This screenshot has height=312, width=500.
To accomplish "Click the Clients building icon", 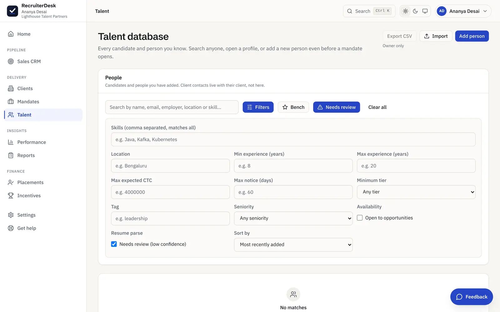I will click(x=11, y=89).
